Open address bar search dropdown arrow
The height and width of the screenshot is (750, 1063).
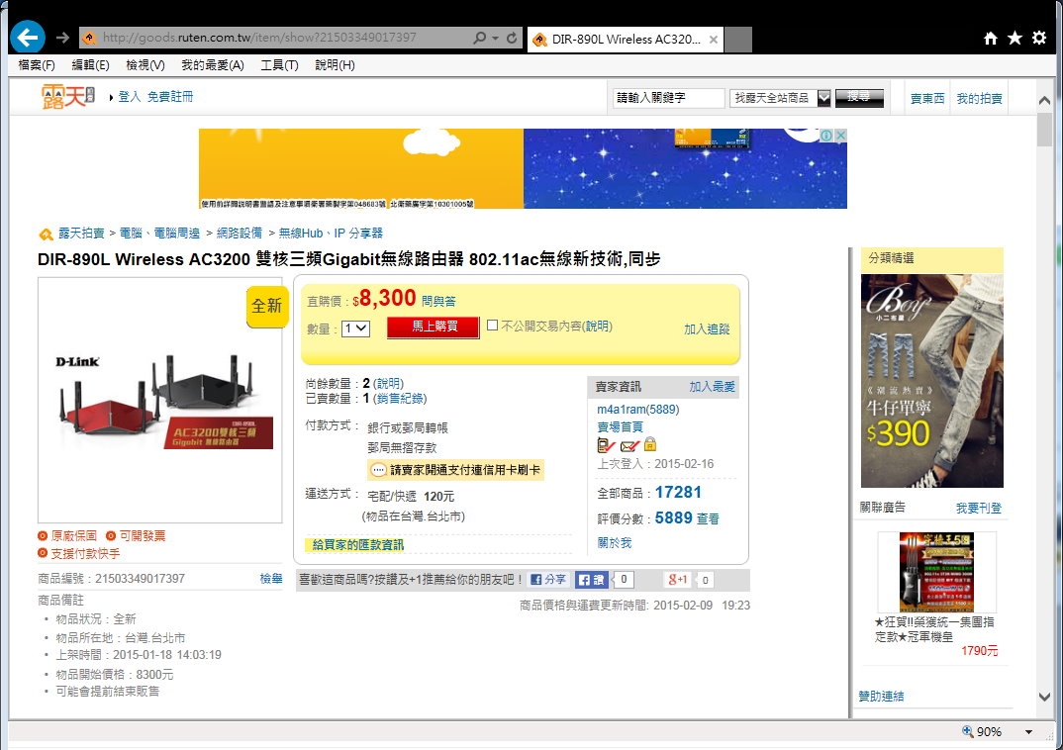(496, 38)
